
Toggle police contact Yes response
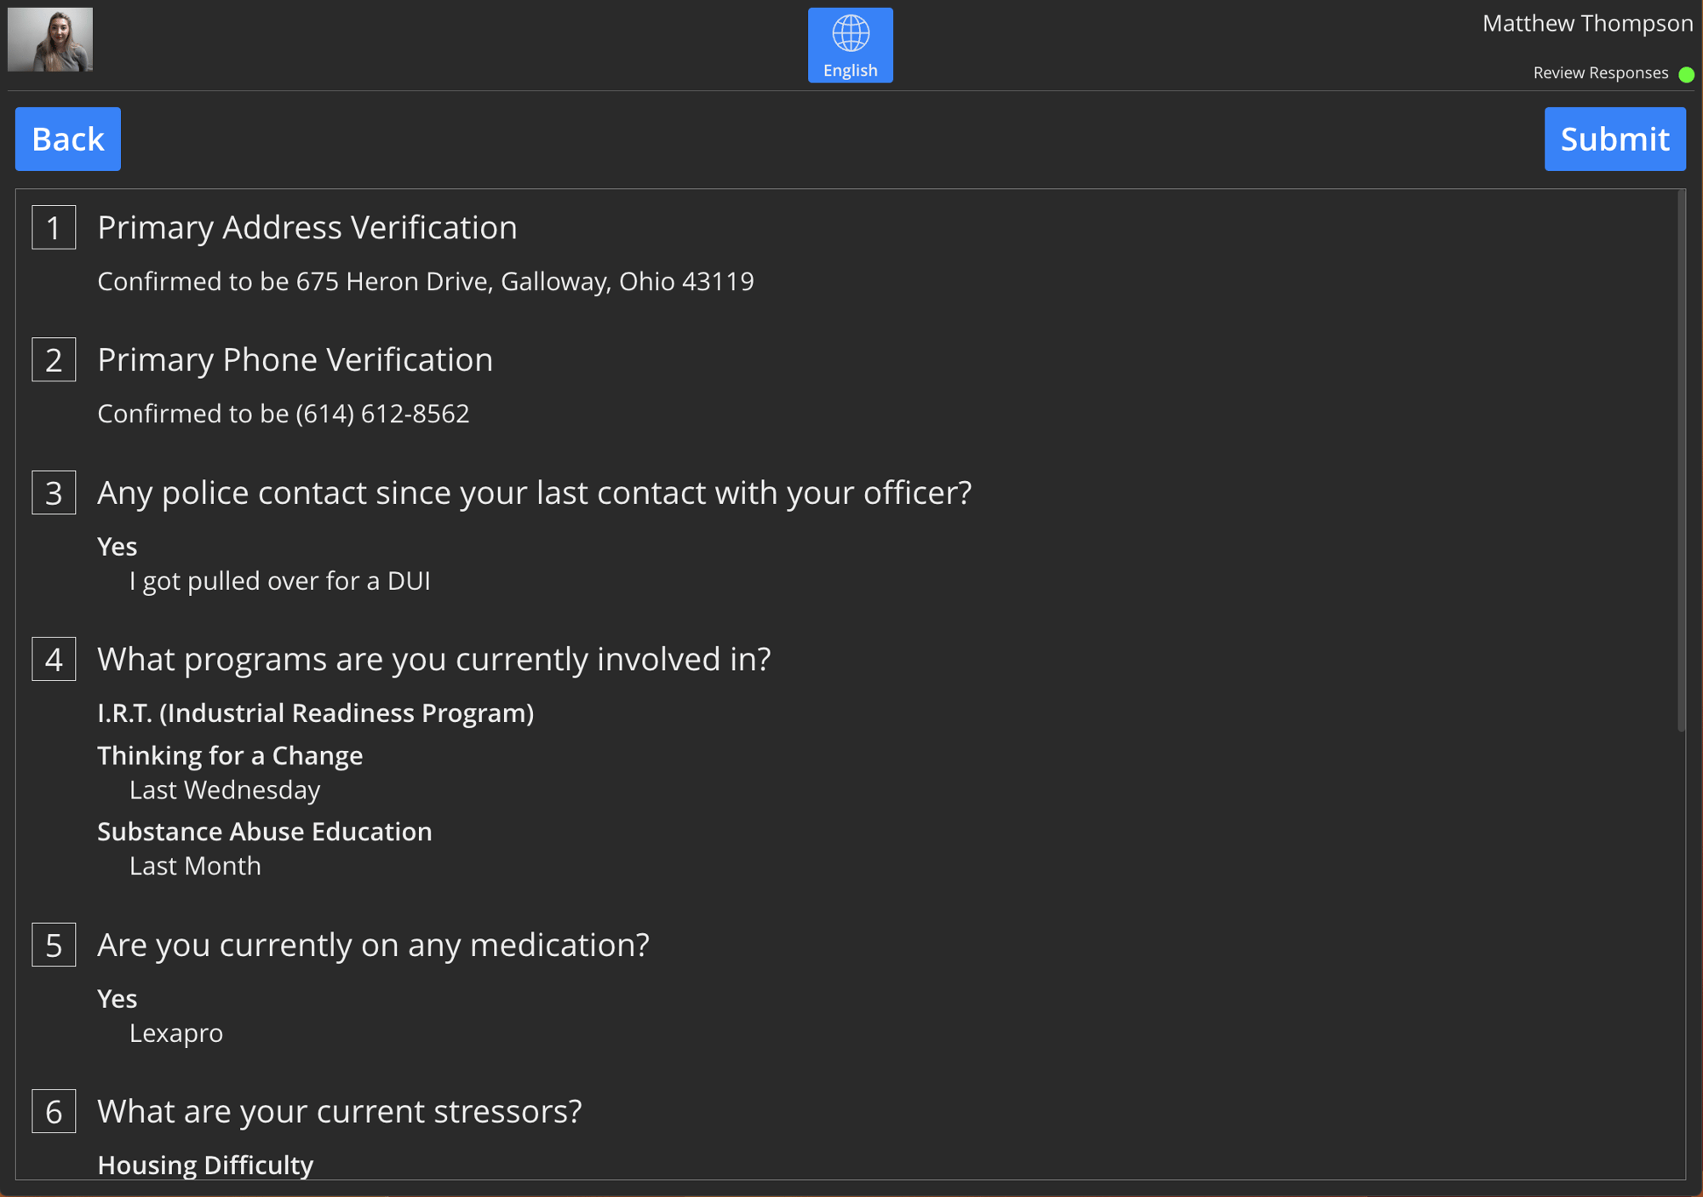point(119,546)
